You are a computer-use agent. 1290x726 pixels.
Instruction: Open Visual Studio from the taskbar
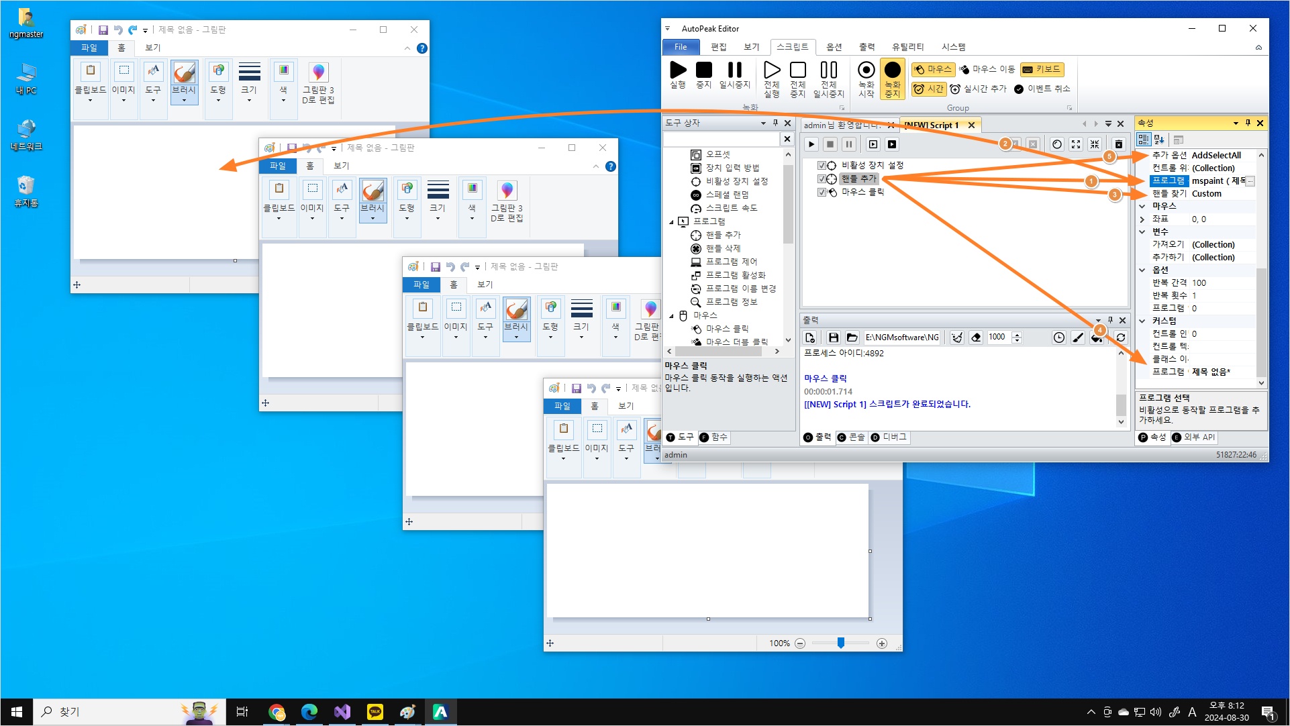[342, 712]
